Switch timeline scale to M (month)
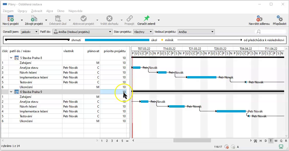The width and height of the screenshot is (289, 151). (x=276, y=141)
